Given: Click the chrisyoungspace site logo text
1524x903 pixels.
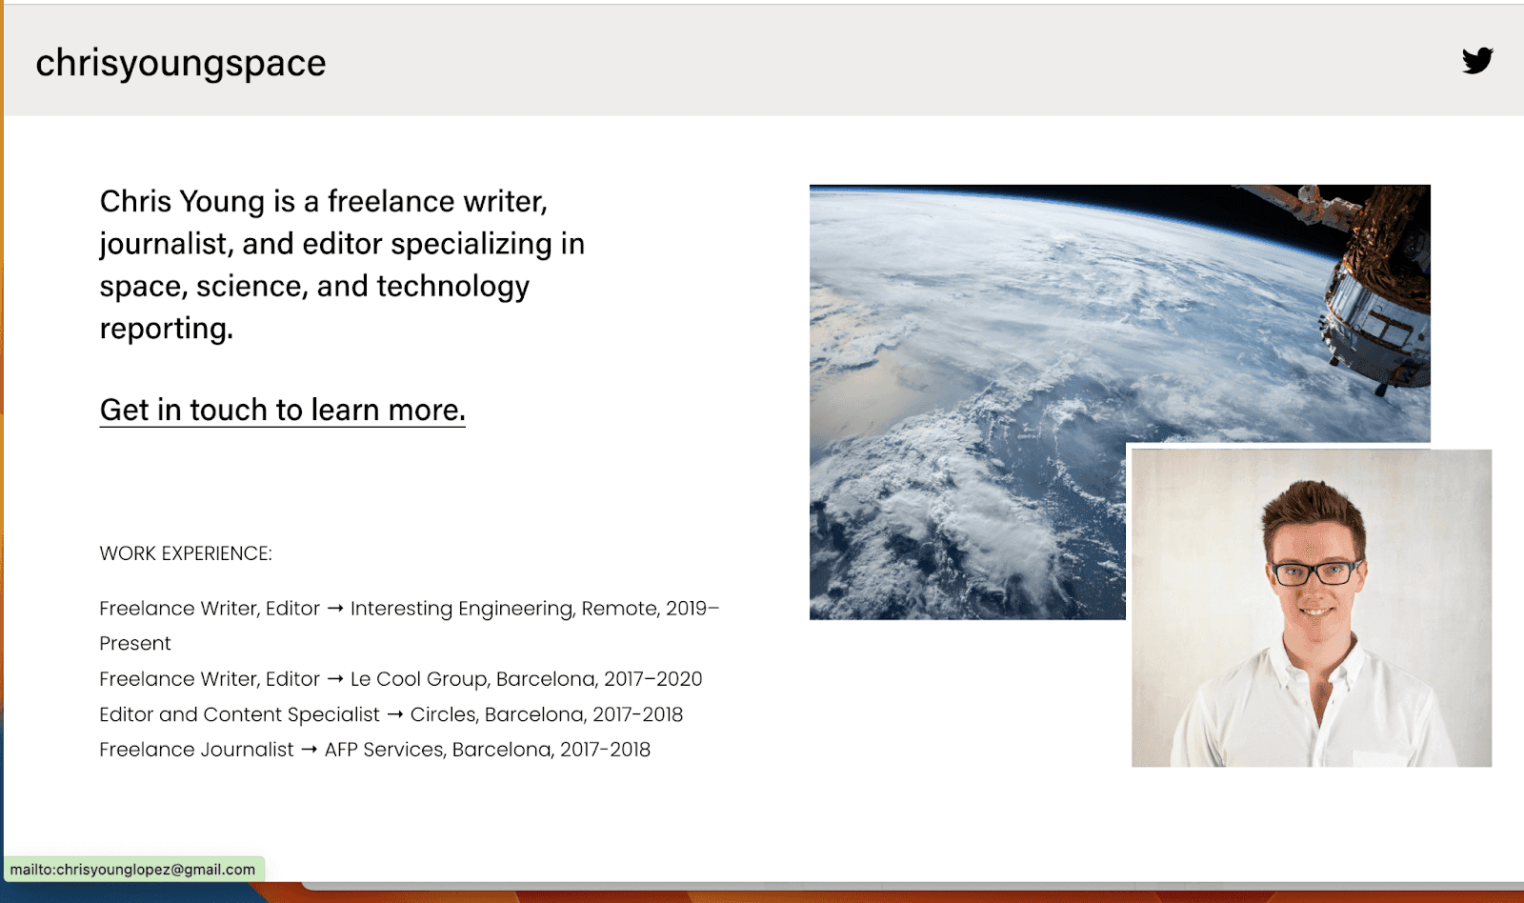Looking at the screenshot, I should coord(180,62).
